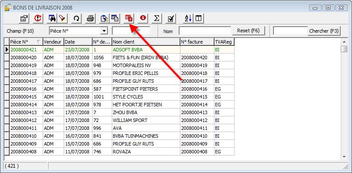Click piece number 2008000409

tap(23, 144)
